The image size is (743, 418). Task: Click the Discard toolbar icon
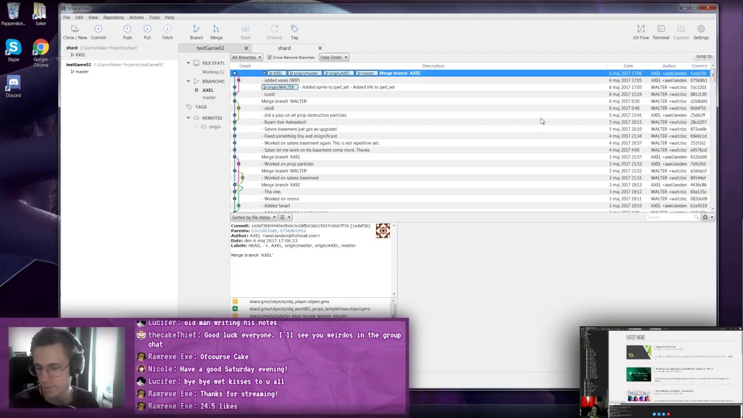tap(275, 32)
